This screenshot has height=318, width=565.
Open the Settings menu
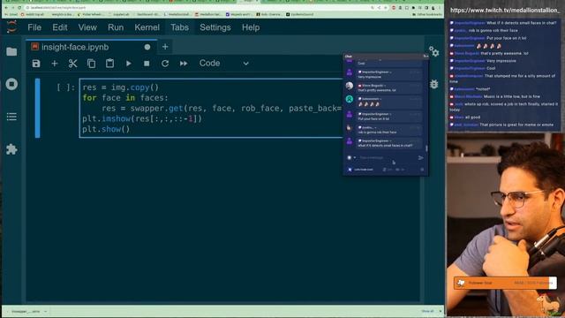(215, 27)
